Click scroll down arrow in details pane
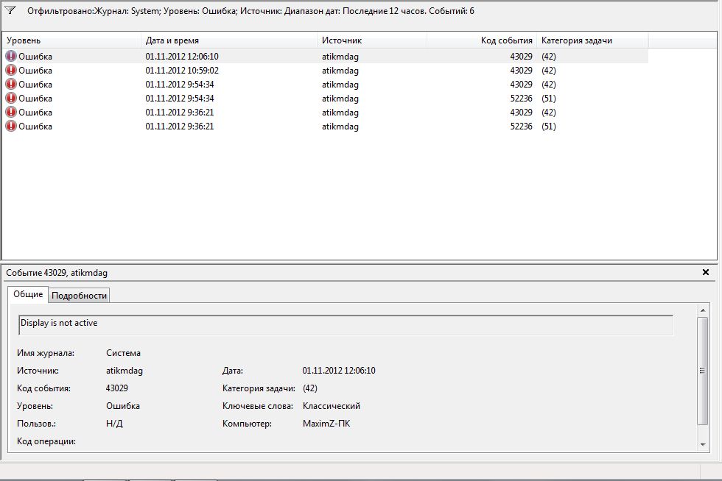The width and height of the screenshot is (722, 481). click(x=703, y=444)
